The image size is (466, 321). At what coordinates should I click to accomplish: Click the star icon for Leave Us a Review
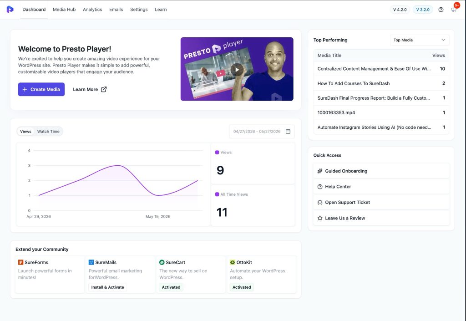320,218
